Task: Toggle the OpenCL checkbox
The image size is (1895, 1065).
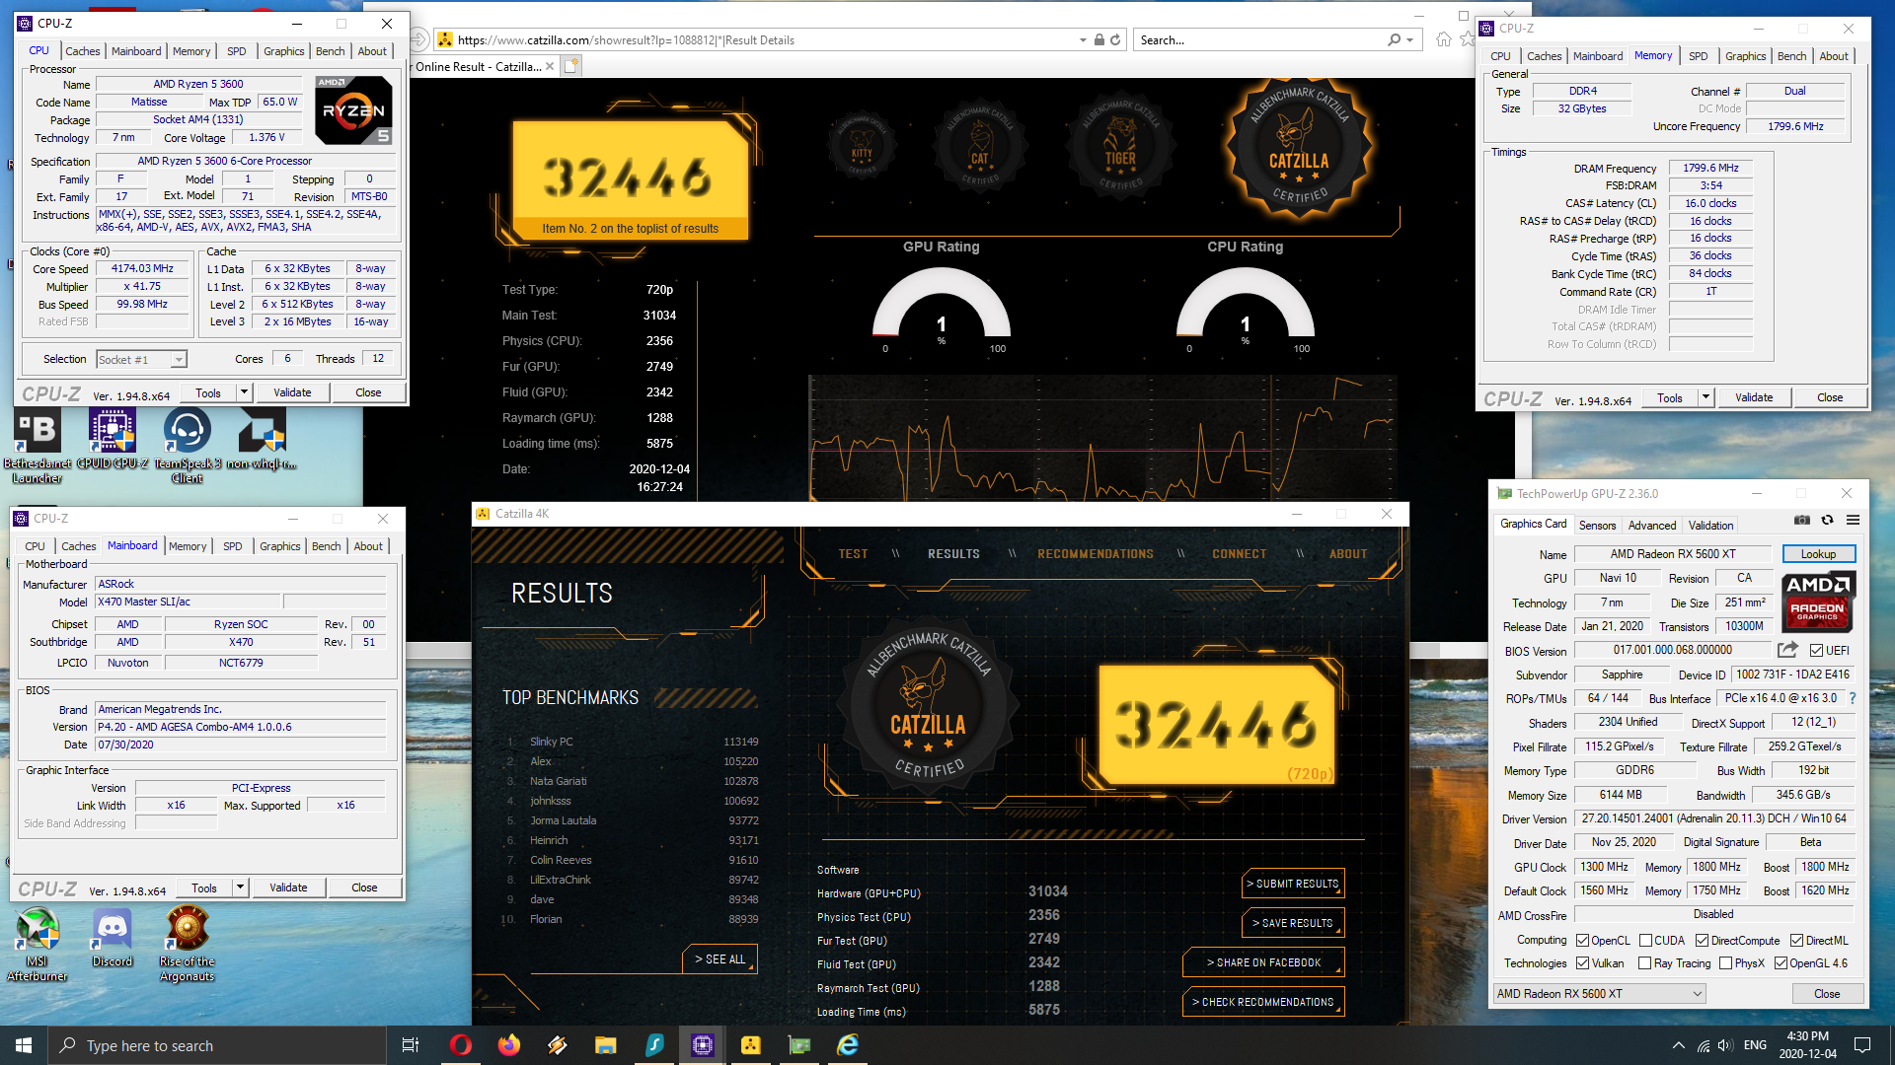Action: click(1582, 941)
